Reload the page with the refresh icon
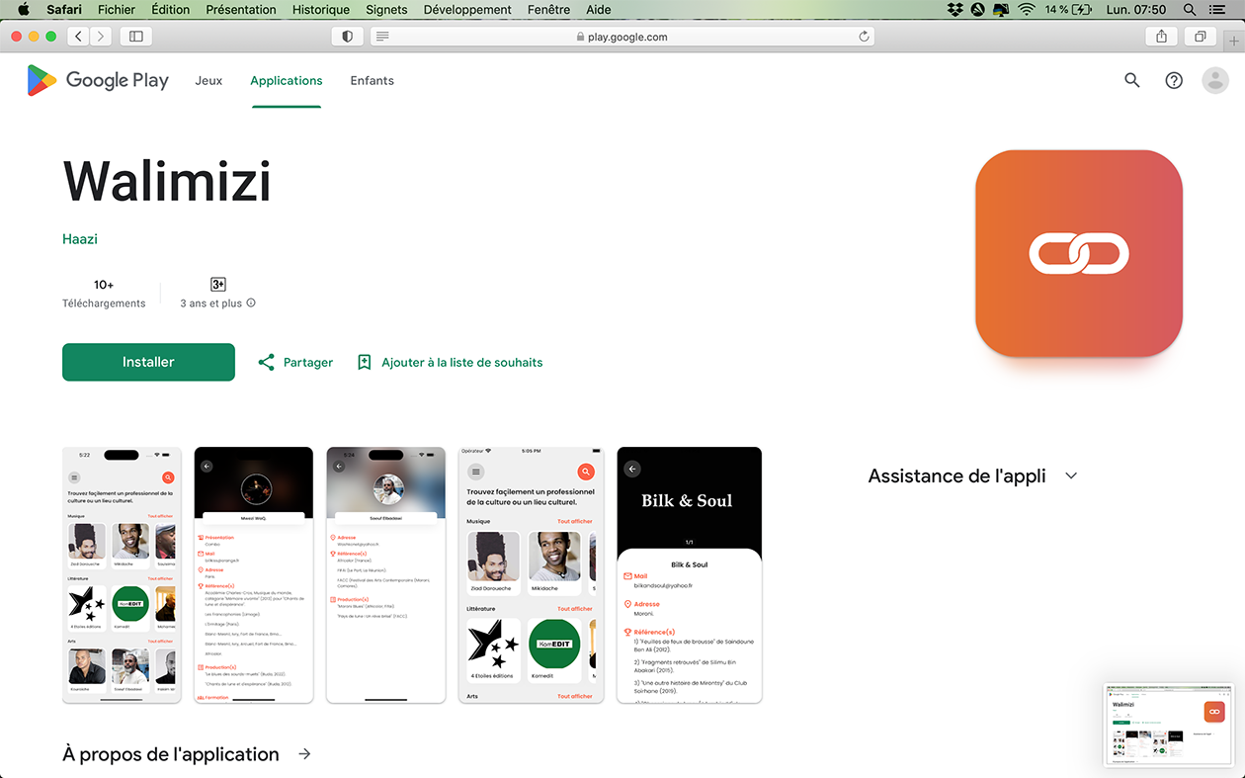The image size is (1245, 778). 864,37
